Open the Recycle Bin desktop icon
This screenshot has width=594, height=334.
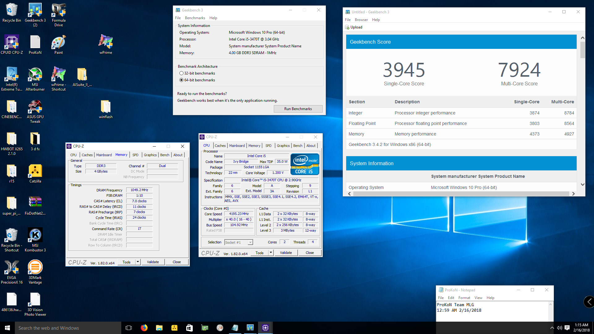click(x=12, y=12)
